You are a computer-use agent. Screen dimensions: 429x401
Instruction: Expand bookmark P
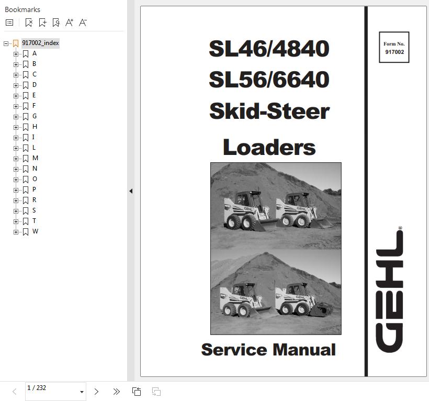pos(16,190)
